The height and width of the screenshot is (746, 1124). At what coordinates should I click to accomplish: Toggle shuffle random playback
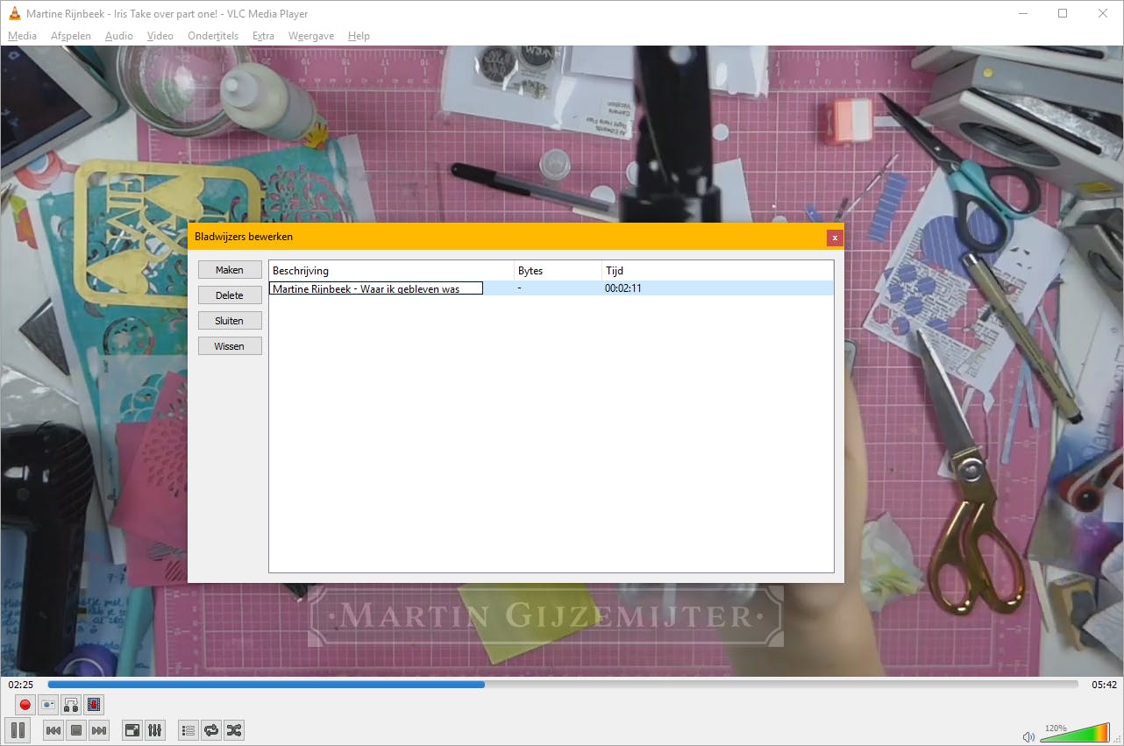(234, 730)
